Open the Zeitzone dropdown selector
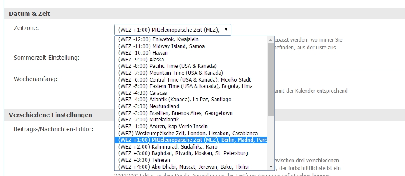 coord(172,30)
